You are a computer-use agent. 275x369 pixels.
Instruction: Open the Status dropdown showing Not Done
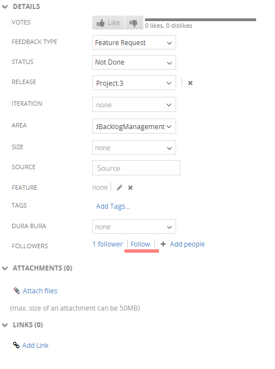(134, 62)
